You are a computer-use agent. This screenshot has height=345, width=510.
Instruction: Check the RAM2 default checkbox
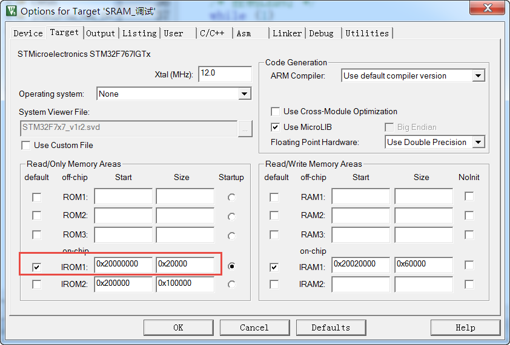[274, 216]
